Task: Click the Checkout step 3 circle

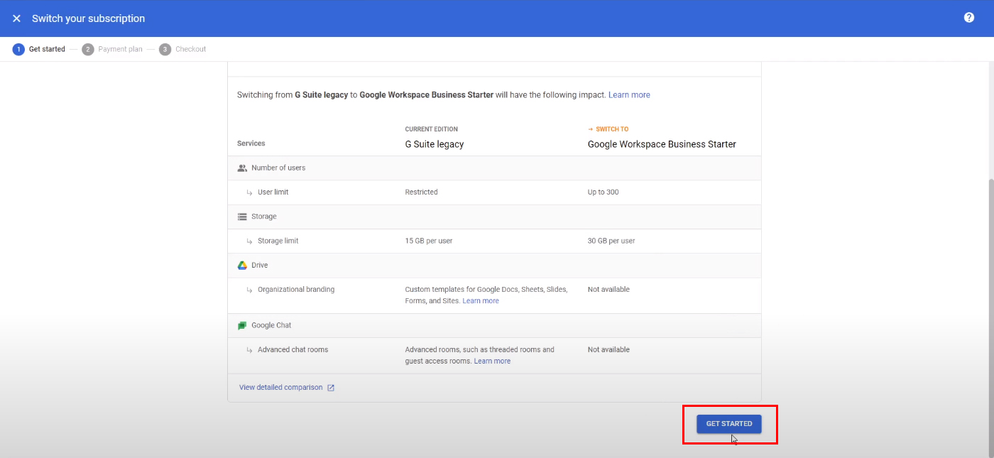Action: [x=165, y=50]
